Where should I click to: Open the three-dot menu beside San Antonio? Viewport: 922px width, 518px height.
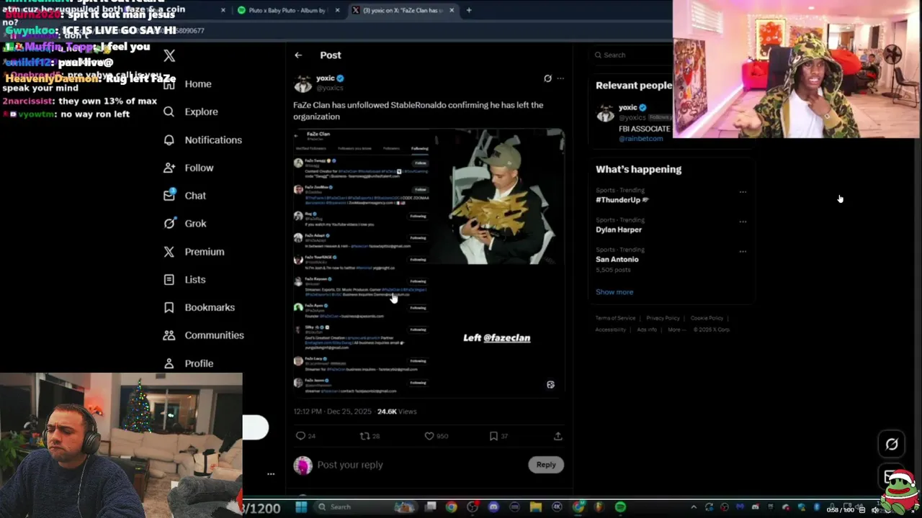(743, 252)
